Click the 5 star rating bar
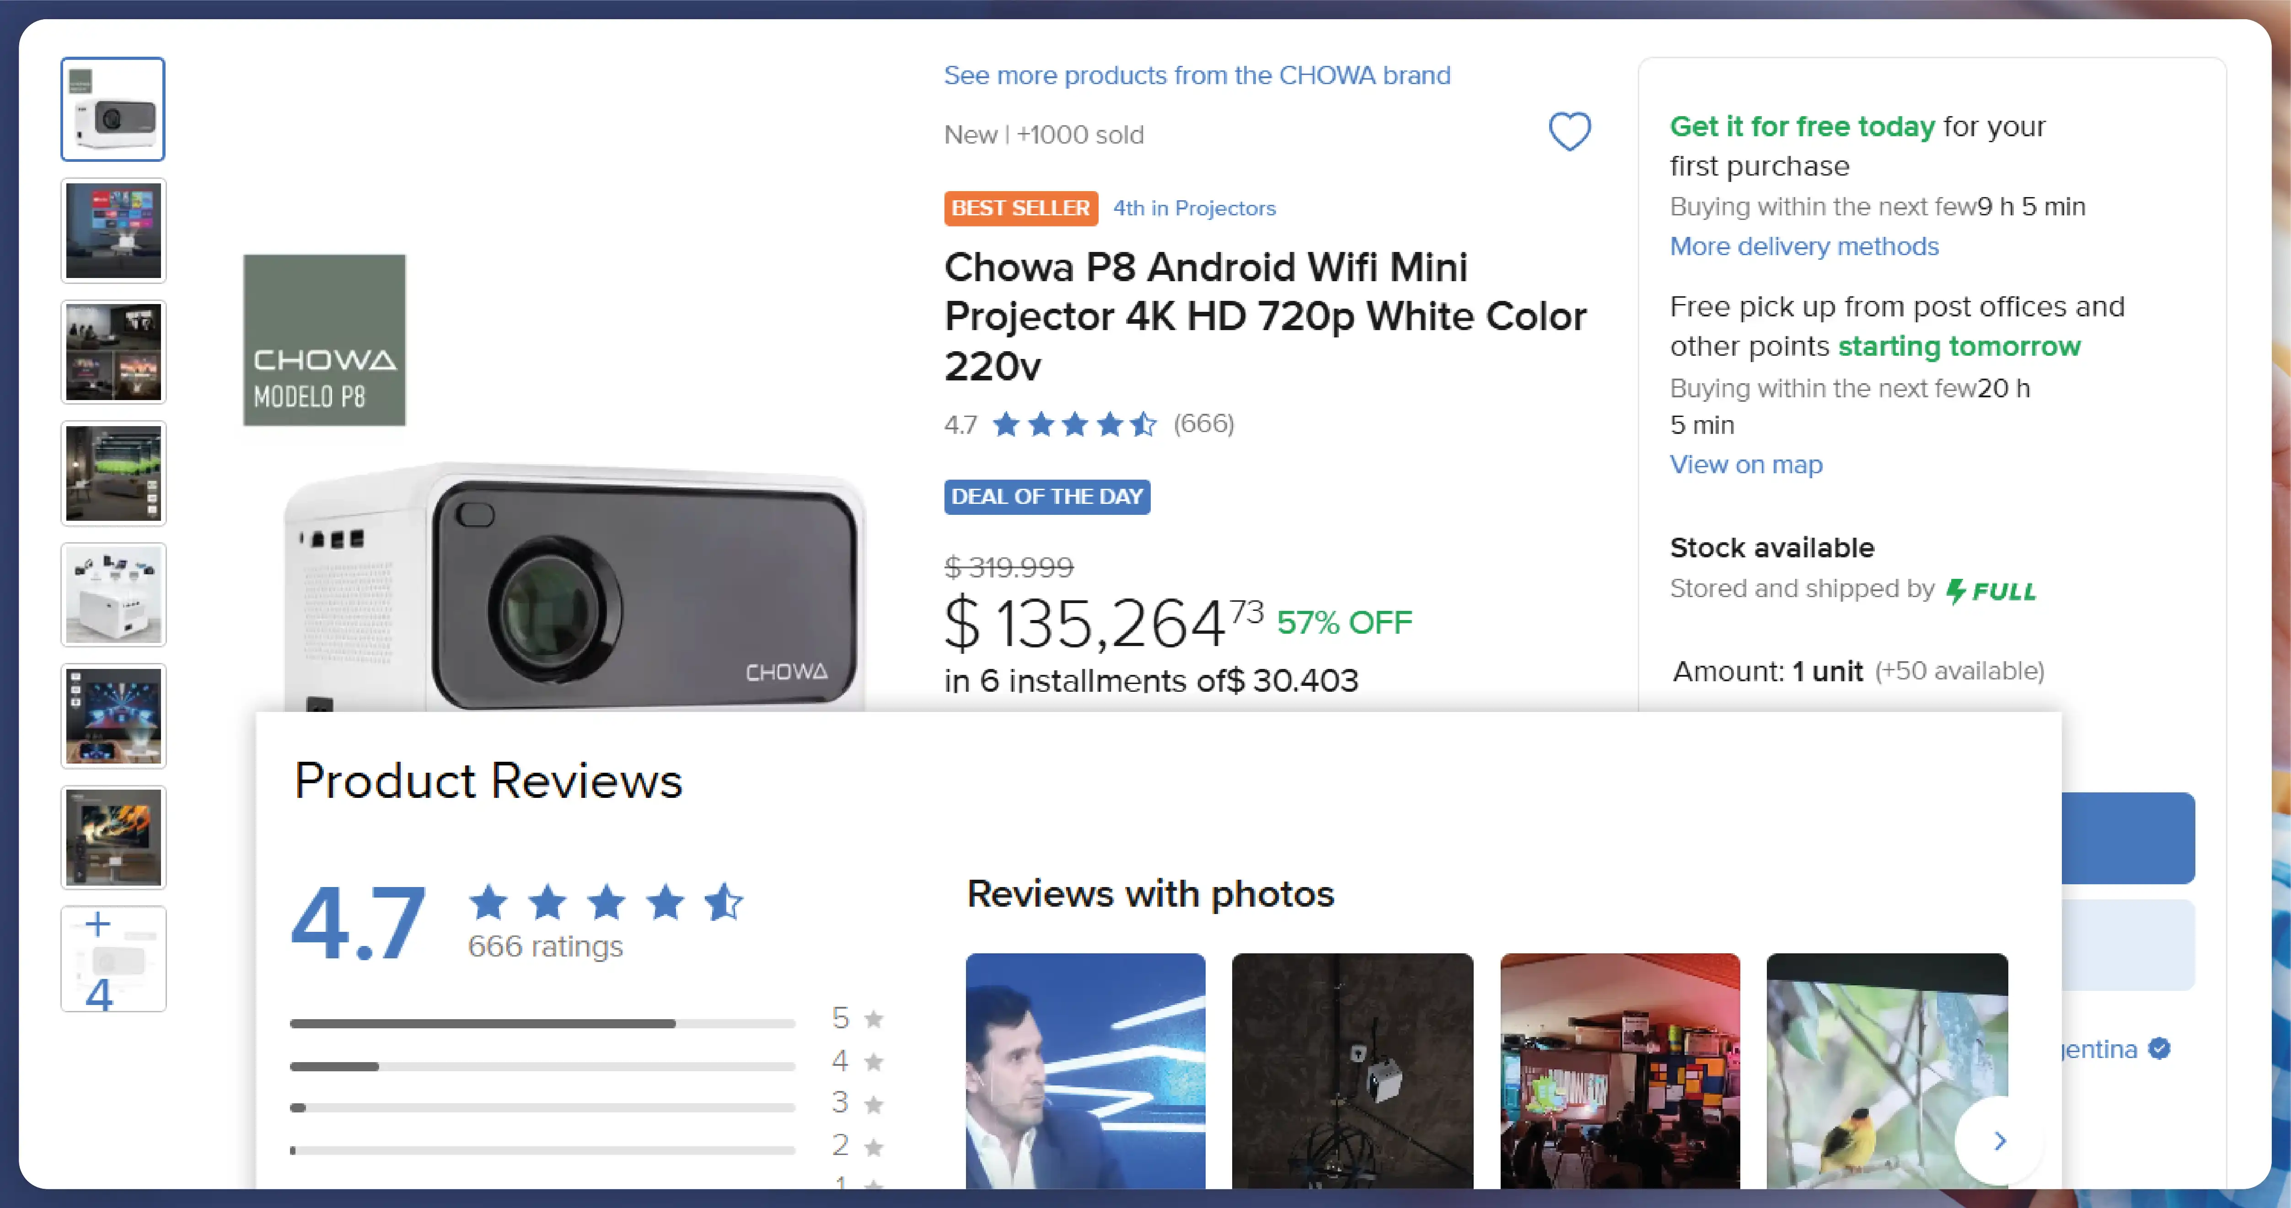The image size is (2291, 1208). click(x=542, y=1023)
